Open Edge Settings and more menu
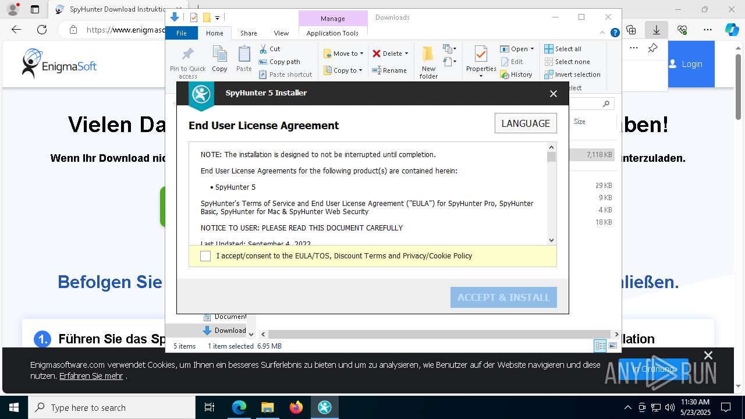Image resolution: width=745 pixels, height=419 pixels. (708, 30)
